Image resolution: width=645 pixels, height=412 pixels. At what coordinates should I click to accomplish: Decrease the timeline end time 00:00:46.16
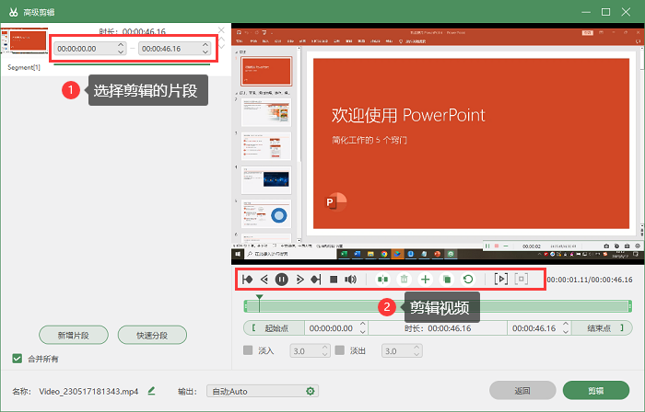pos(566,331)
